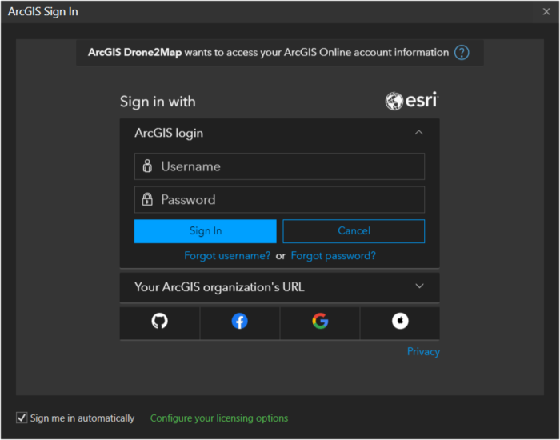Expand Your ArcGIS organization's URL section
Viewport: 560px width, 440px height.
coord(419,286)
